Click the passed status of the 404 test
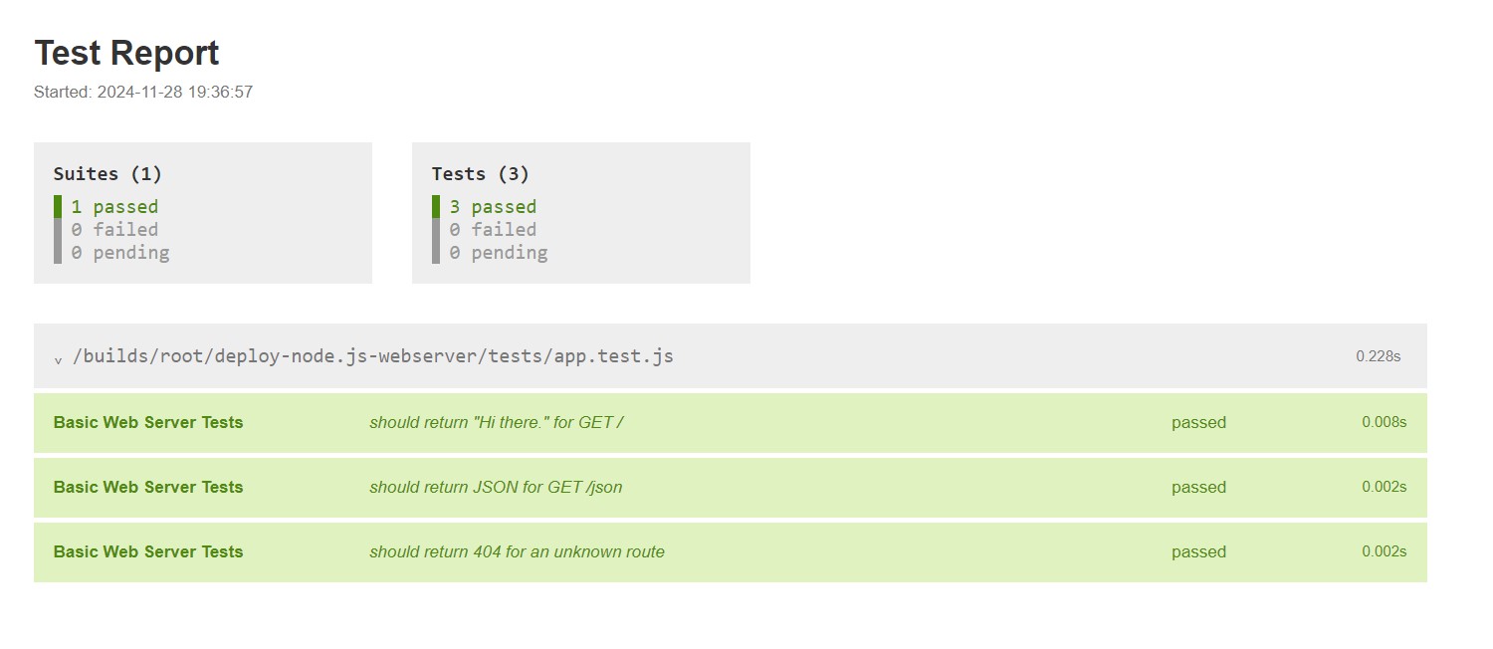1493x649 pixels. (x=1198, y=552)
